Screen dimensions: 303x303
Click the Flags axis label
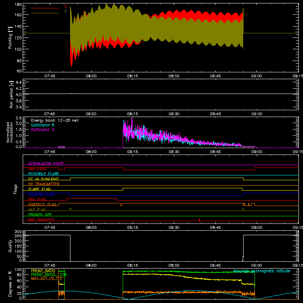(15, 189)
